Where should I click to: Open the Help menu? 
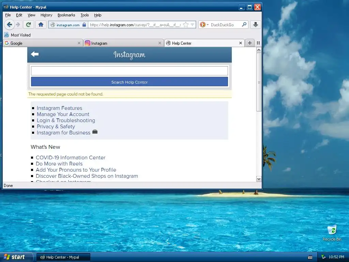(98, 15)
